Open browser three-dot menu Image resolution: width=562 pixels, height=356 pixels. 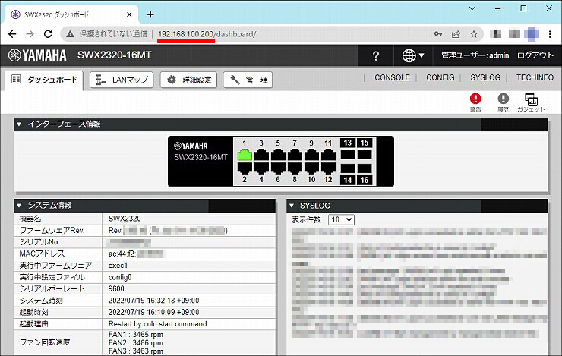click(550, 34)
